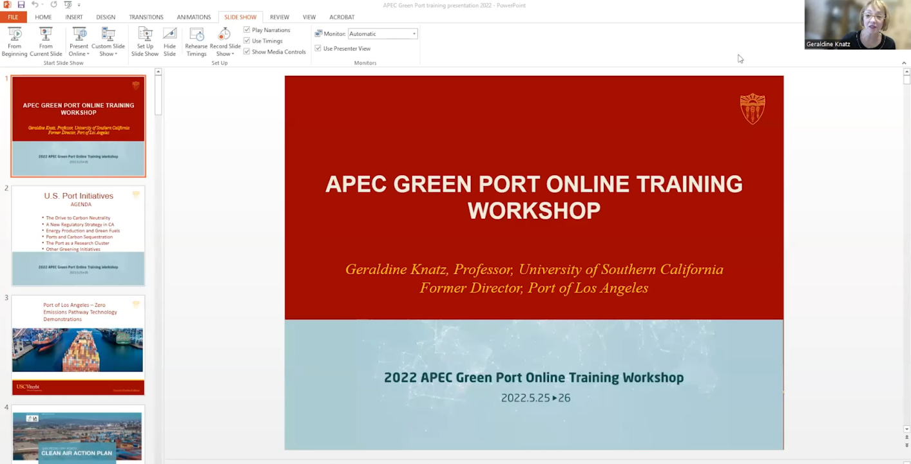The height and width of the screenshot is (464, 911).
Task: Switch to the ANIMATIONS tab
Action: (193, 17)
